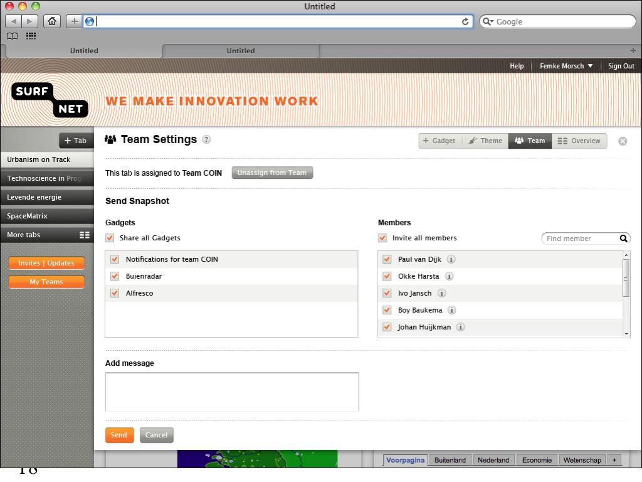
Task: Close the Team Settings panel
Action: point(623,141)
